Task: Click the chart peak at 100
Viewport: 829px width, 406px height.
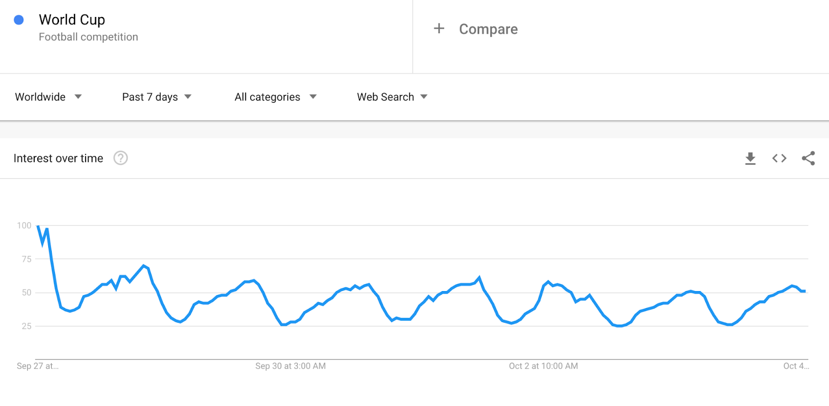Action: click(38, 226)
